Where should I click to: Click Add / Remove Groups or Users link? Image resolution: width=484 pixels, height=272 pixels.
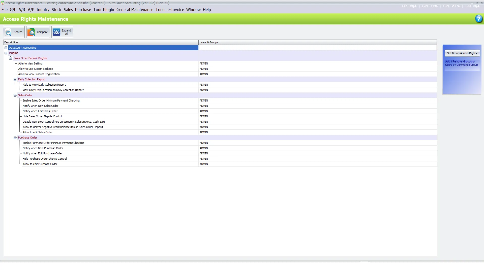coord(461,63)
